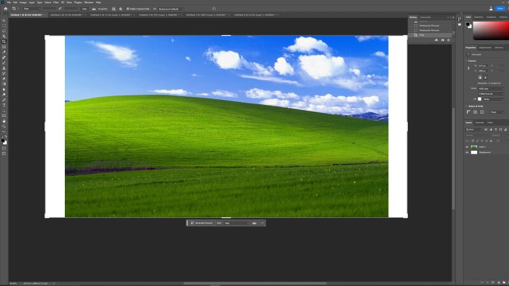This screenshot has width=509, height=286.
Task: Select the Eraser tool
Action: click(4, 79)
